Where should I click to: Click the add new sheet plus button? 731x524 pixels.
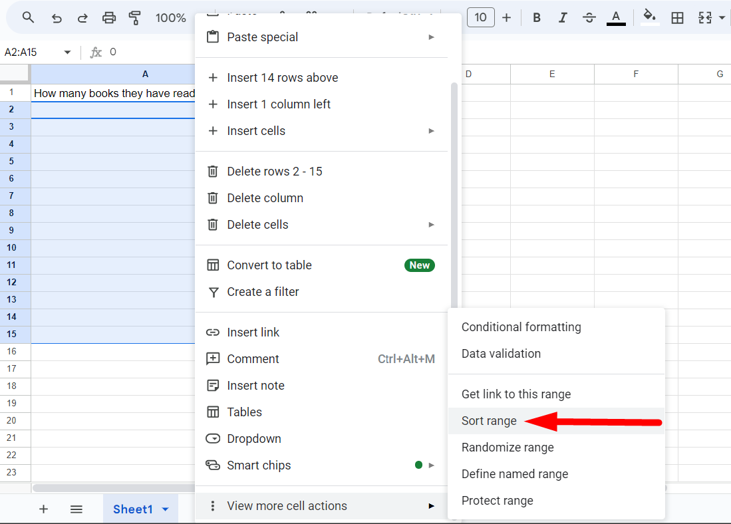[x=44, y=509]
